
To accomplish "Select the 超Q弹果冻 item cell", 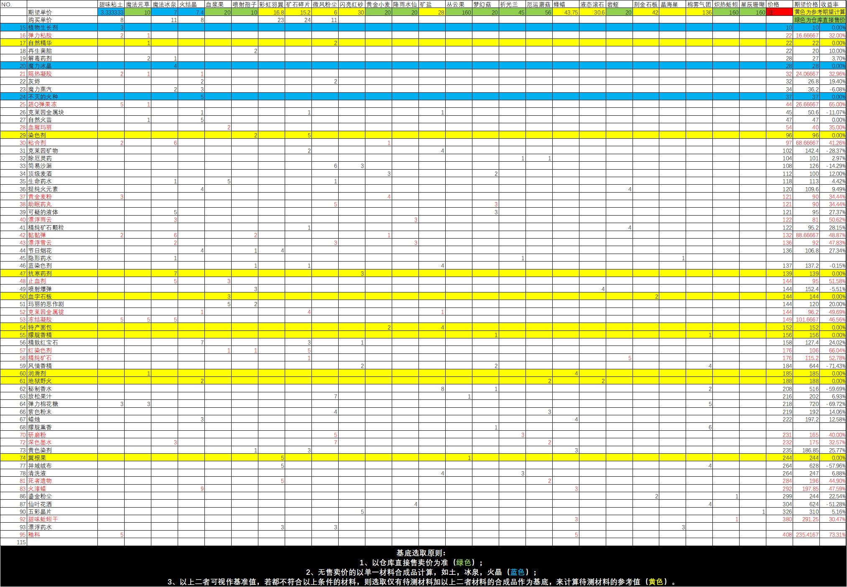I will [x=42, y=104].
